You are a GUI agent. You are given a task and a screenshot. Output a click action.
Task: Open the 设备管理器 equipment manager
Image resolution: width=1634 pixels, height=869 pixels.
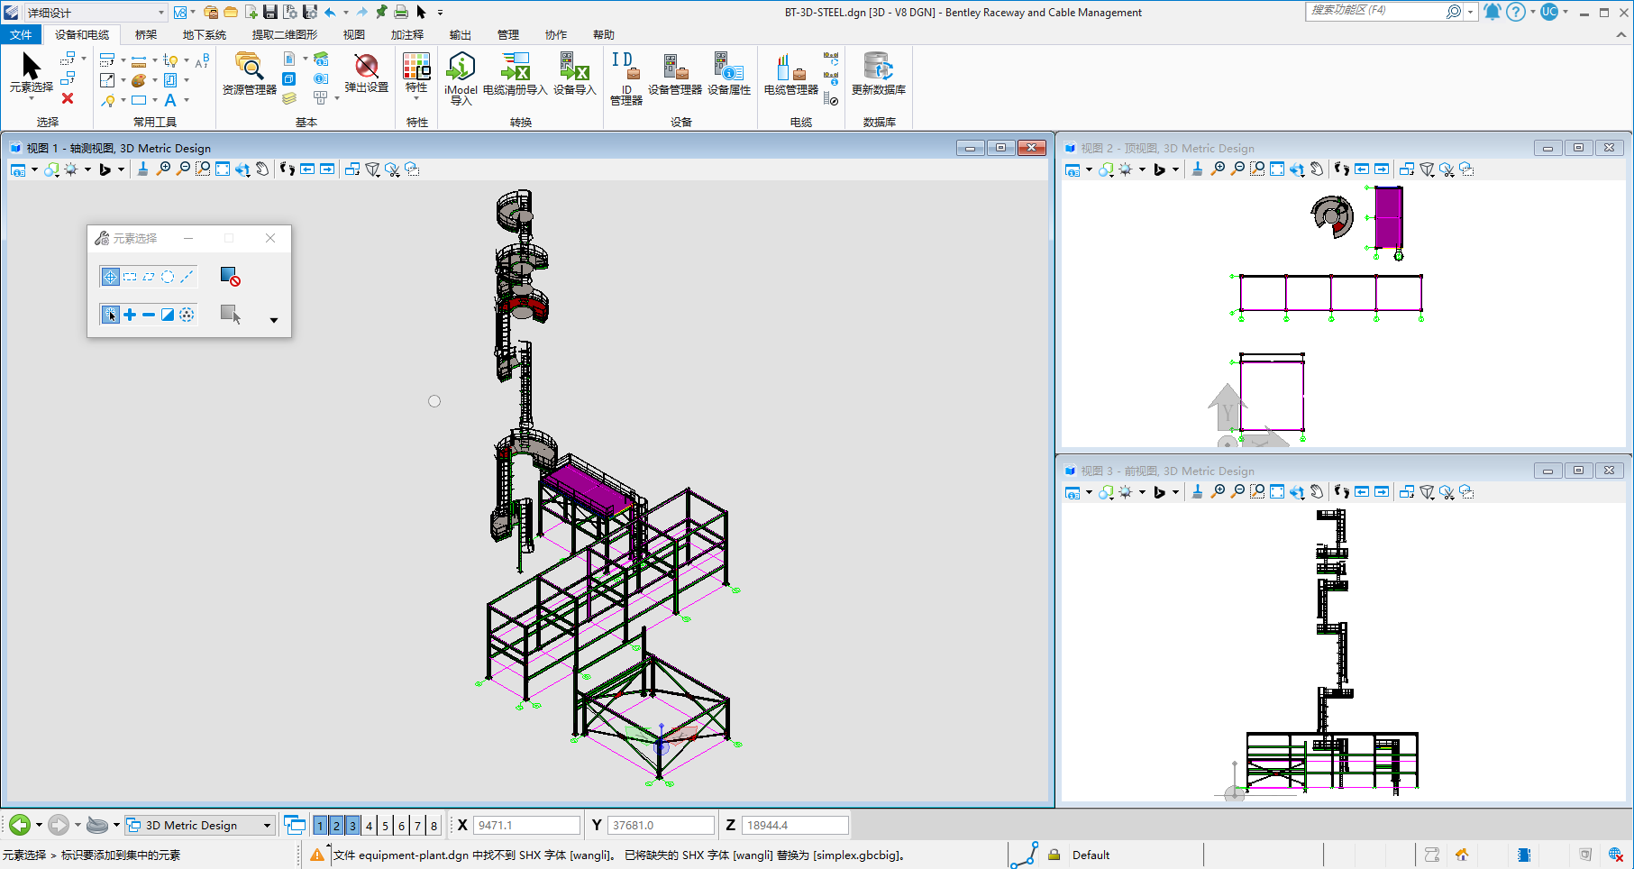pos(674,73)
